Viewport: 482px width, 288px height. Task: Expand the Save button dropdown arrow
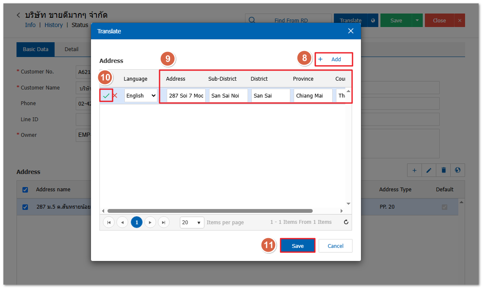pyautogui.click(x=417, y=20)
